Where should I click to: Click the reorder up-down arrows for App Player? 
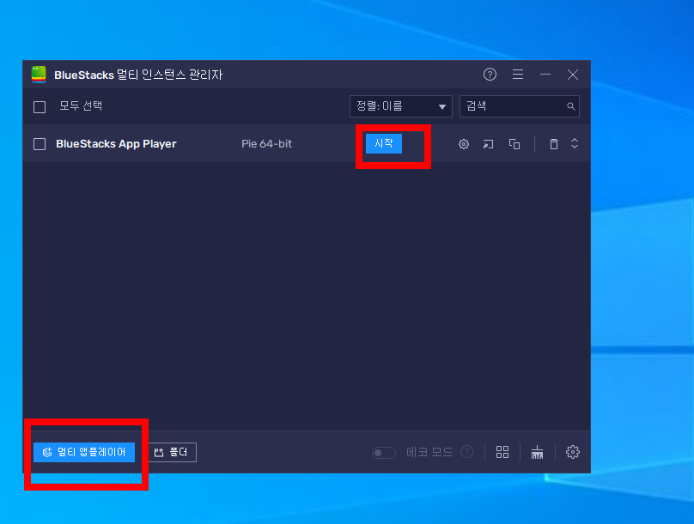pyautogui.click(x=574, y=143)
